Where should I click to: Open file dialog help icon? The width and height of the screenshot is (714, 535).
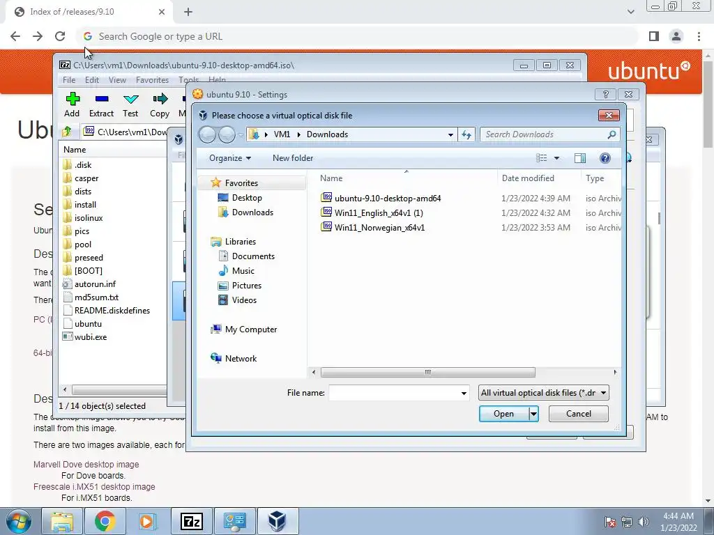pyautogui.click(x=605, y=158)
